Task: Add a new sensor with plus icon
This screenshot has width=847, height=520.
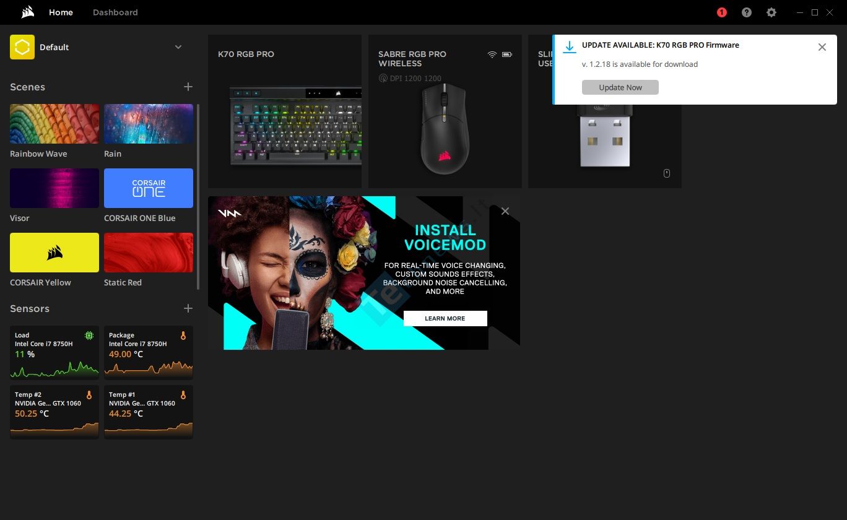Action: (188, 308)
